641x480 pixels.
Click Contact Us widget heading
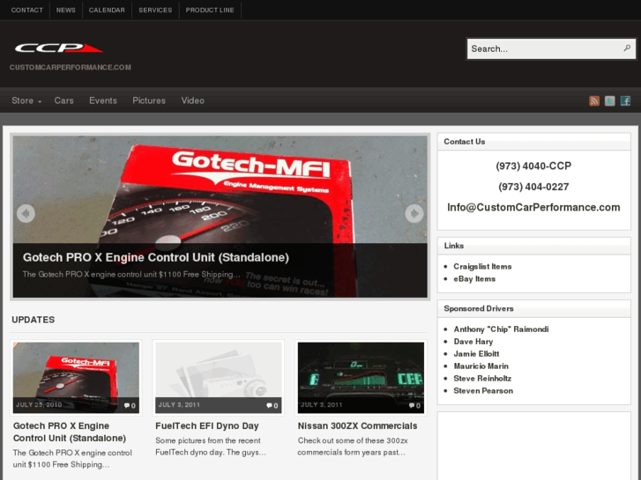(x=465, y=141)
